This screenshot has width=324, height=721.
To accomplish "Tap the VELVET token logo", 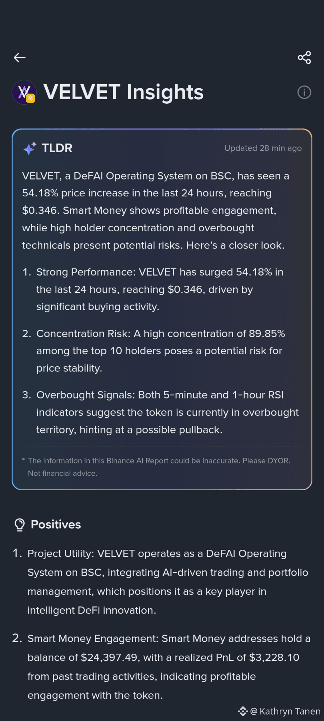I will (24, 92).
